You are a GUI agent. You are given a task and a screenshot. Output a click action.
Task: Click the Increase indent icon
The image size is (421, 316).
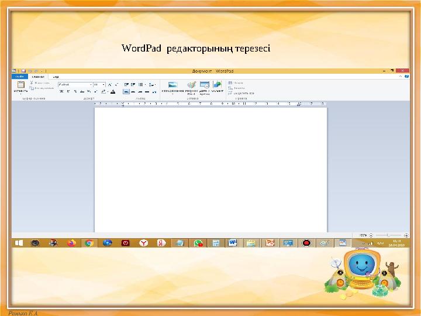tap(133, 85)
